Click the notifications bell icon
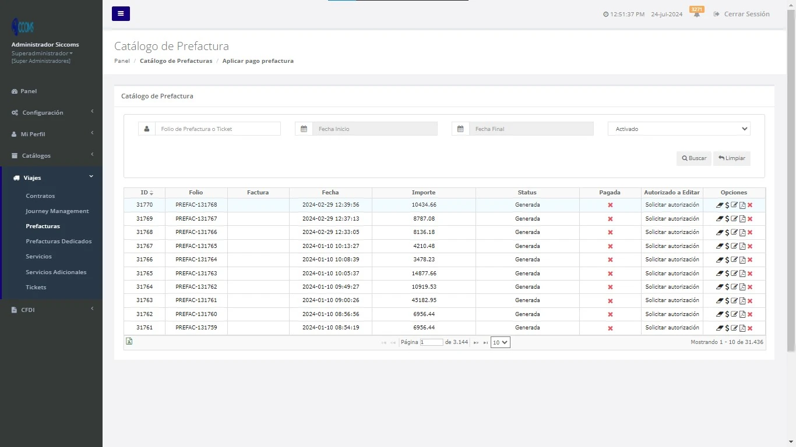Viewport: 796px width, 447px height. [697, 14]
